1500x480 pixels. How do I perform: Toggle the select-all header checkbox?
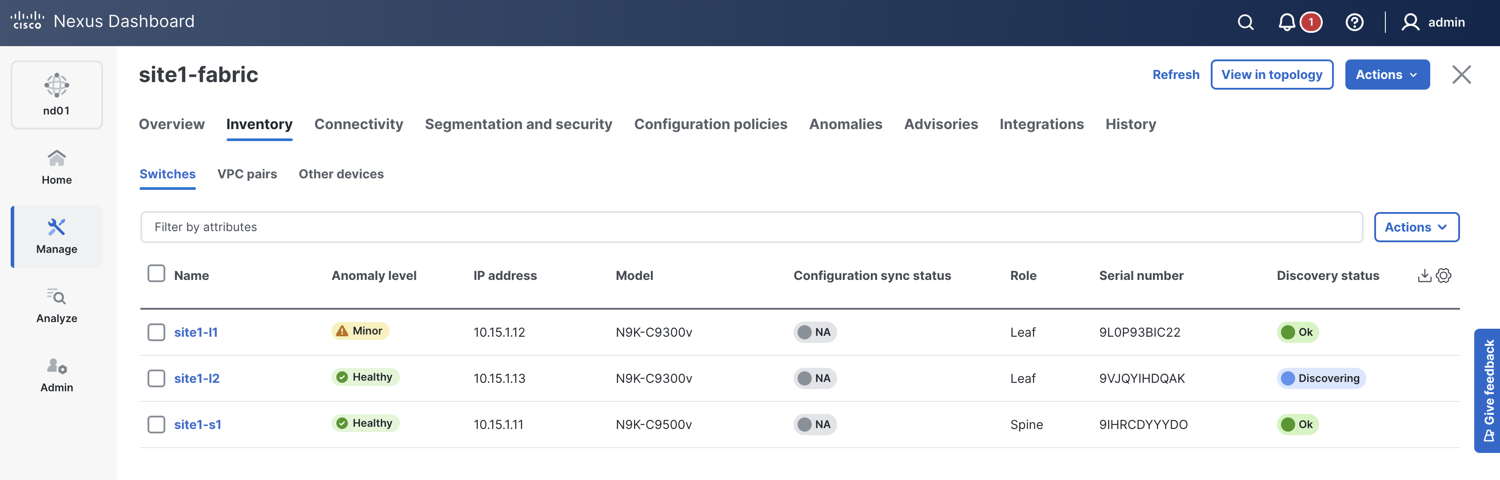click(x=156, y=274)
